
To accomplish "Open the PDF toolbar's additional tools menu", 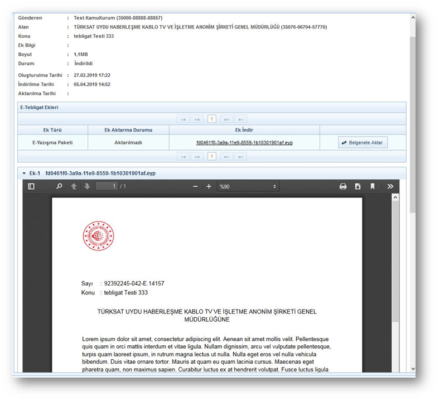I will pos(390,186).
